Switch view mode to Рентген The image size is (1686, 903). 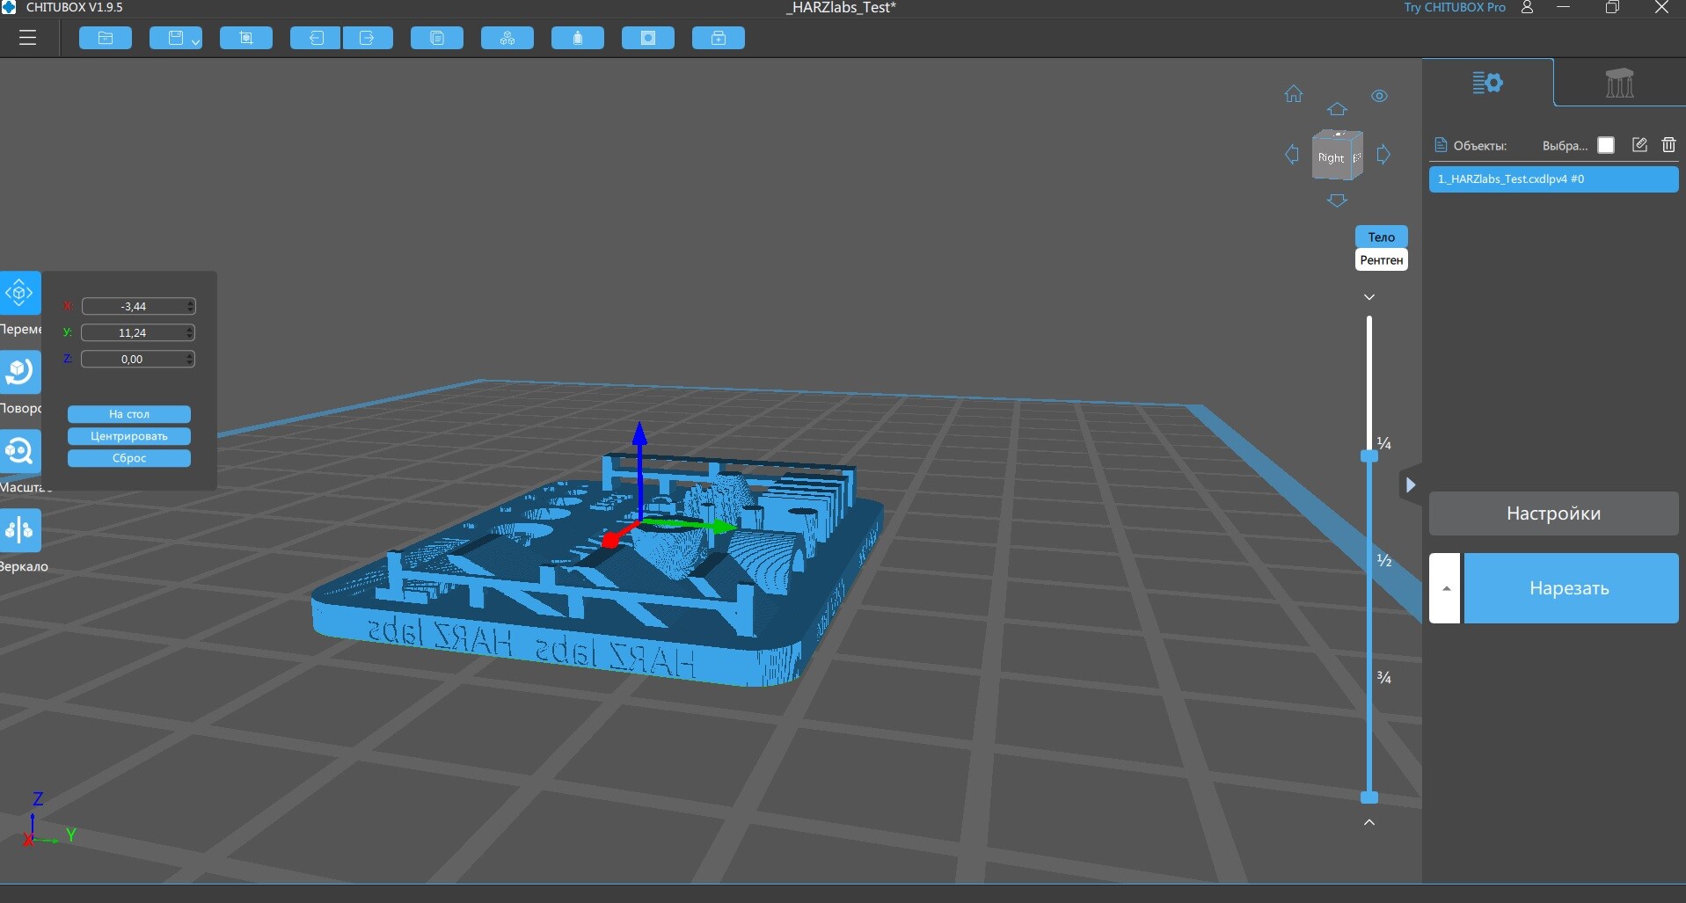[1381, 260]
